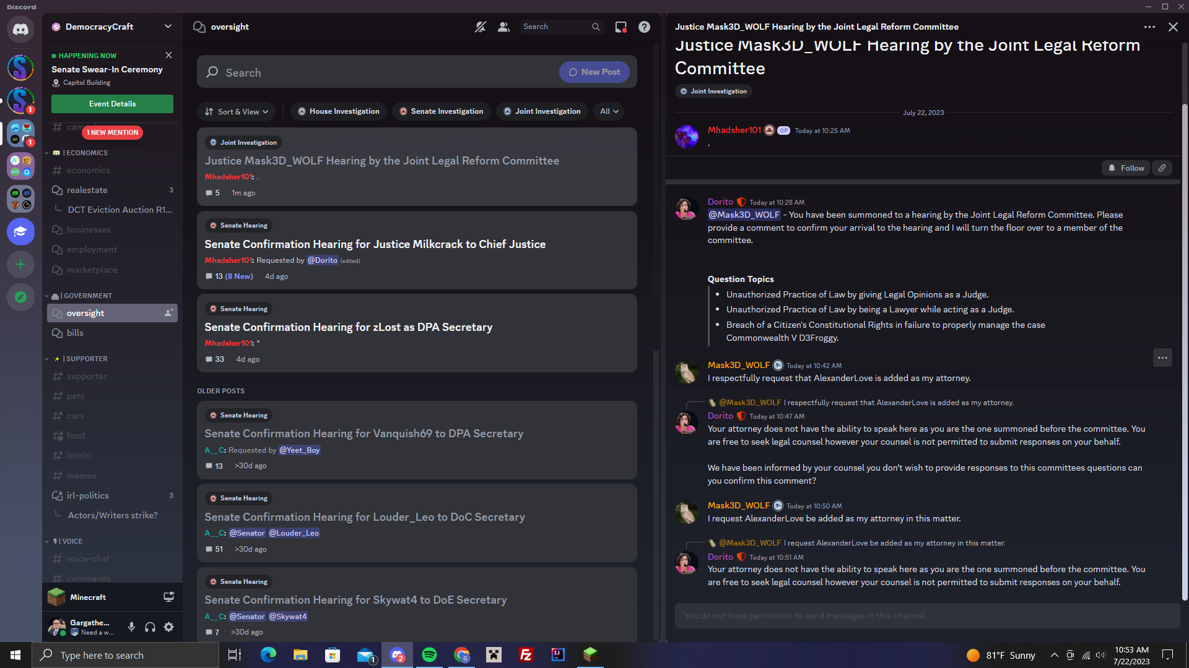Toggle notification settings bell icon in header

(x=481, y=27)
